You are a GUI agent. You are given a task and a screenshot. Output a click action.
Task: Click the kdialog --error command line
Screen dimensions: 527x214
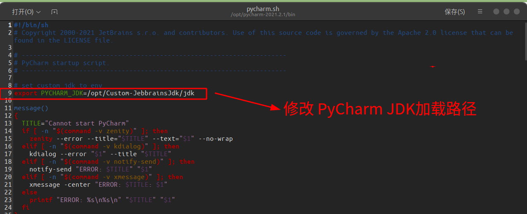(100, 154)
